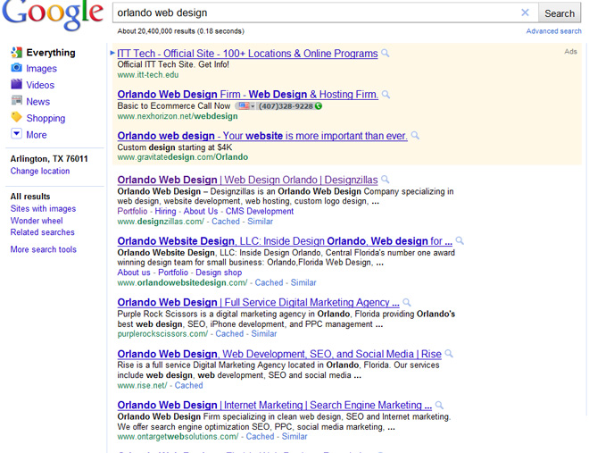Open Design shop sitelink
Viewport: 589px width, 453px height.
coord(219,273)
